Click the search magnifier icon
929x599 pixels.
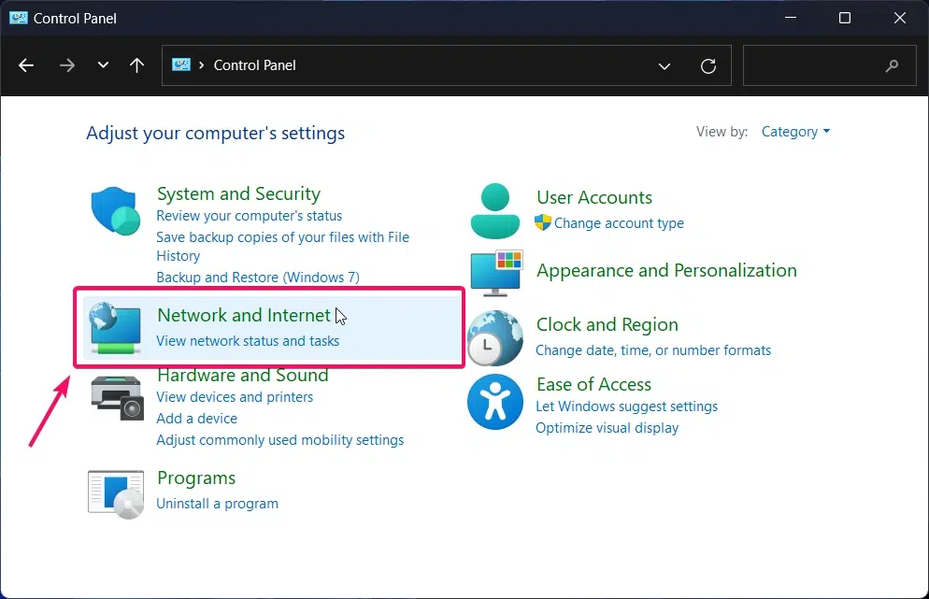(892, 65)
